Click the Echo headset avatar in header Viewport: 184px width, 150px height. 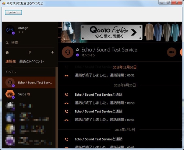(68, 52)
